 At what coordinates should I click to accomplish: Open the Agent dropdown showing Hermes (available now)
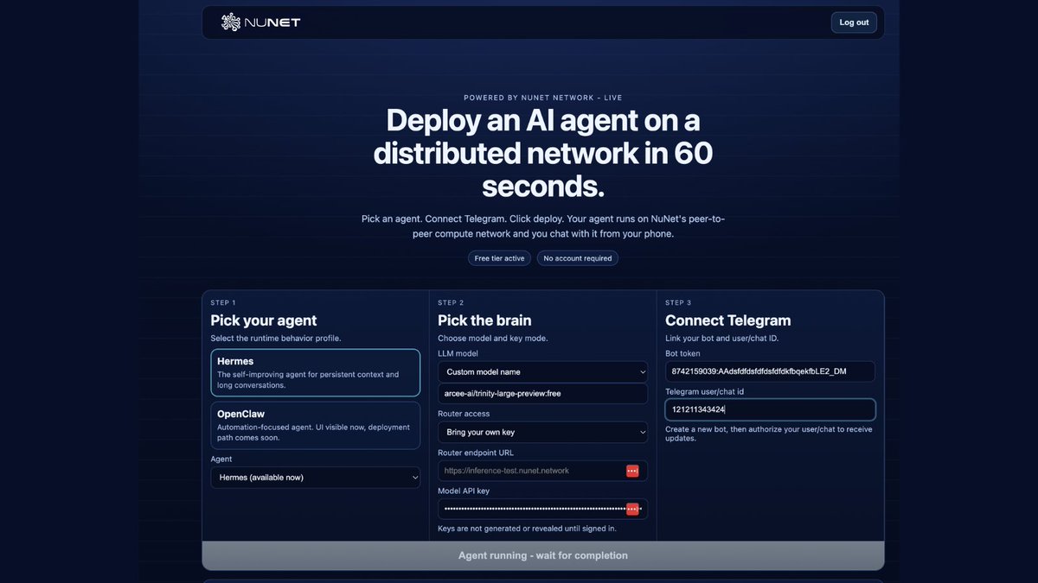(x=316, y=478)
